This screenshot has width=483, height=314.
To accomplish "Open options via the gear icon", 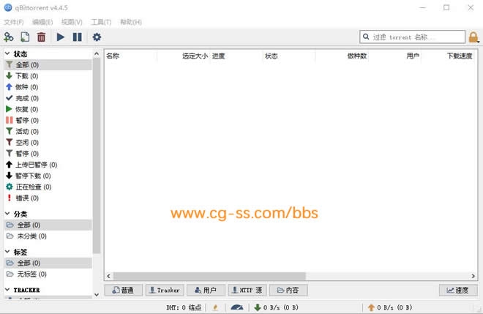I will [x=97, y=37].
